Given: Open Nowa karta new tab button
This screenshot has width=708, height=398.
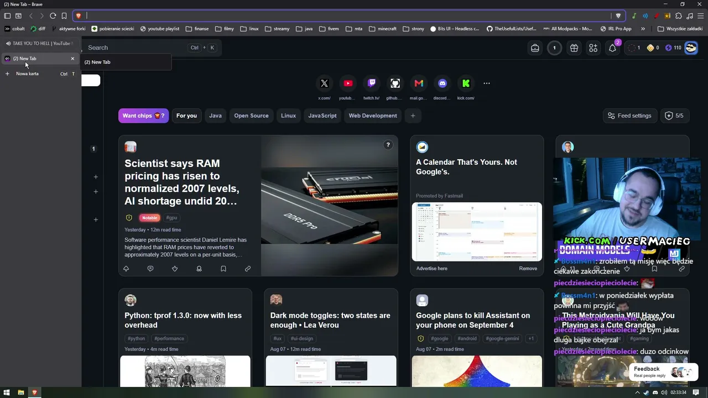Looking at the screenshot, I should point(40,74).
